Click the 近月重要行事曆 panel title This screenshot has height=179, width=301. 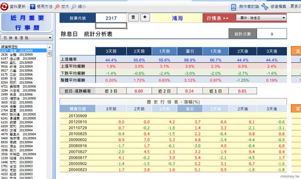(x=27, y=23)
